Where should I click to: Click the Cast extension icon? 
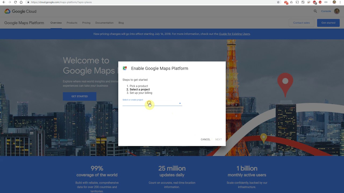point(297,2)
